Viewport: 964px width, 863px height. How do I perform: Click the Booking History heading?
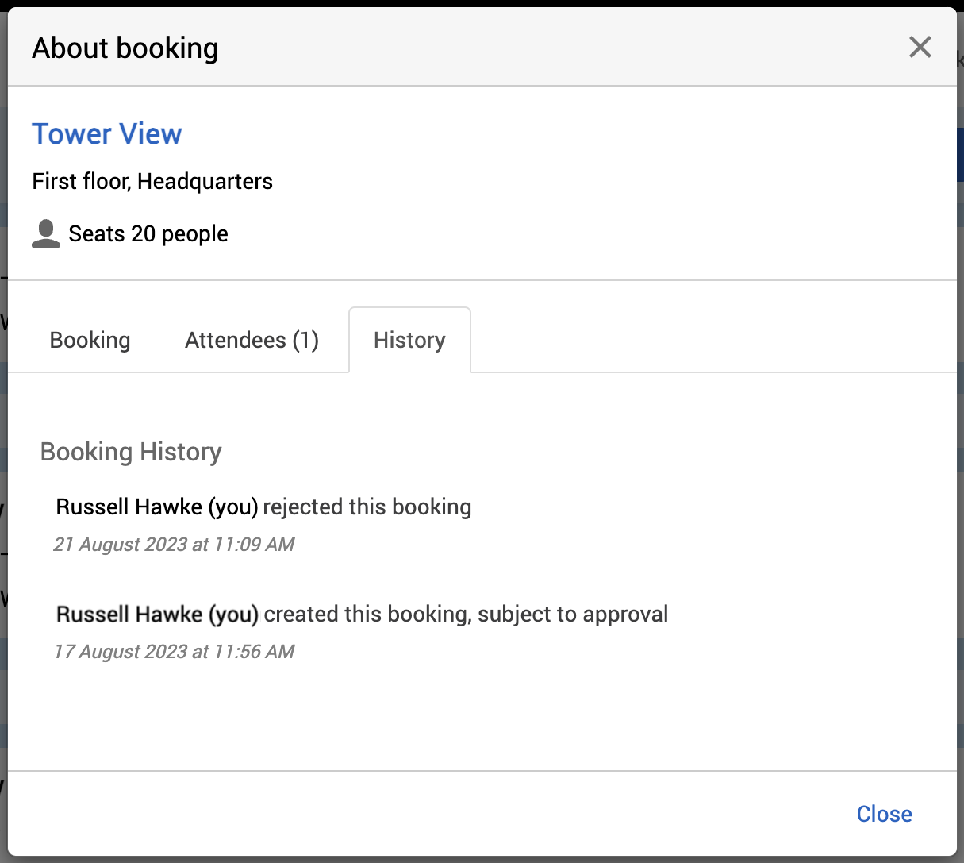[x=131, y=452]
